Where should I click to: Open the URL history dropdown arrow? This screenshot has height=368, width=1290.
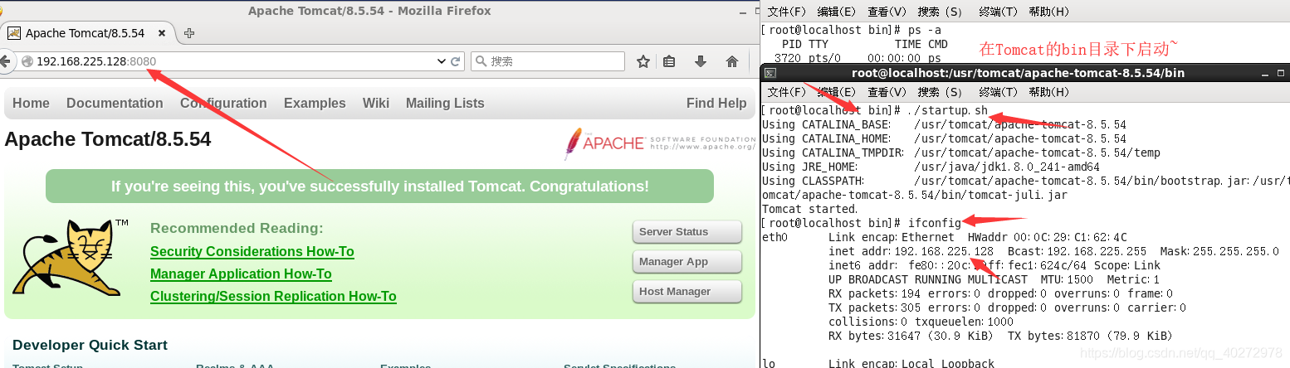442,61
